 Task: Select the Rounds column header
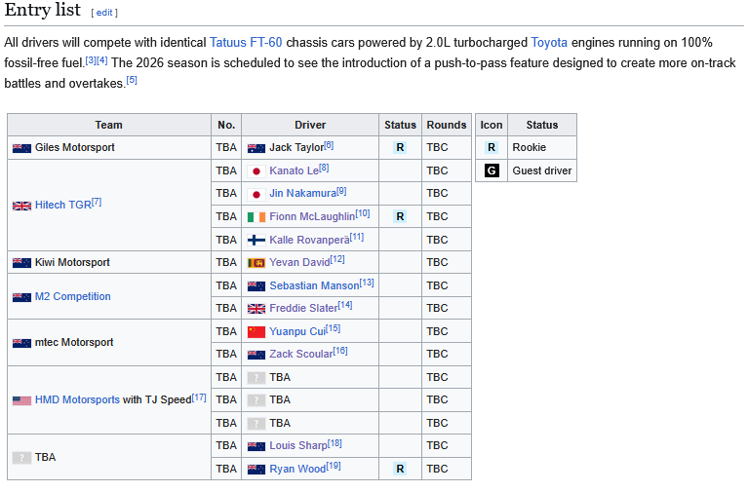coord(447,125)
